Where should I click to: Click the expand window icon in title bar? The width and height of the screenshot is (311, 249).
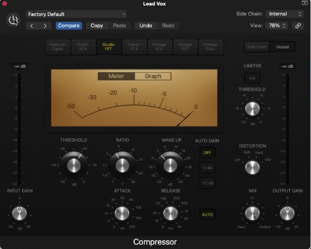click(x=304, y=3)
